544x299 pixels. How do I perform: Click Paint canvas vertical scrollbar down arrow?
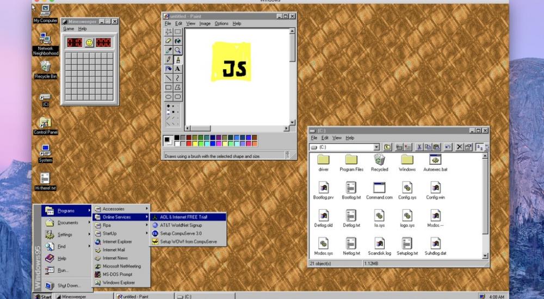[x=292, y=122]
